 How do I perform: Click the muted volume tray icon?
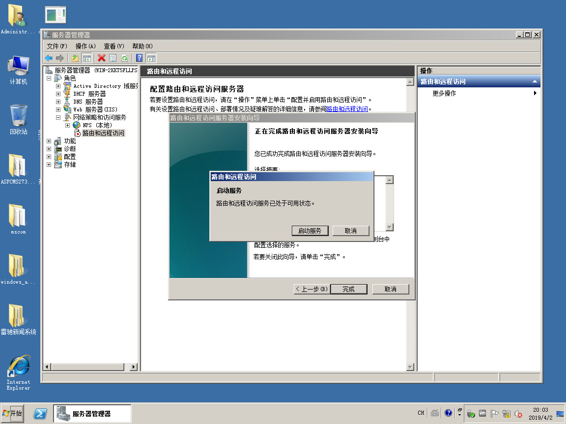pyautogui.click(x=518, y=414)
